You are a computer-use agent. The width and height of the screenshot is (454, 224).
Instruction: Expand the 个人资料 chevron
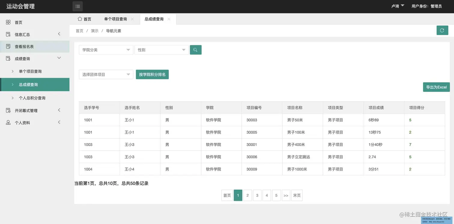point(59,122)
